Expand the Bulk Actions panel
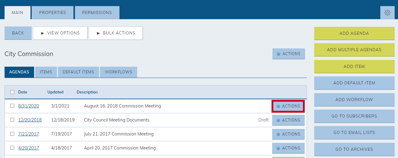This screenshot has height=158, width=398. (116, 33)
